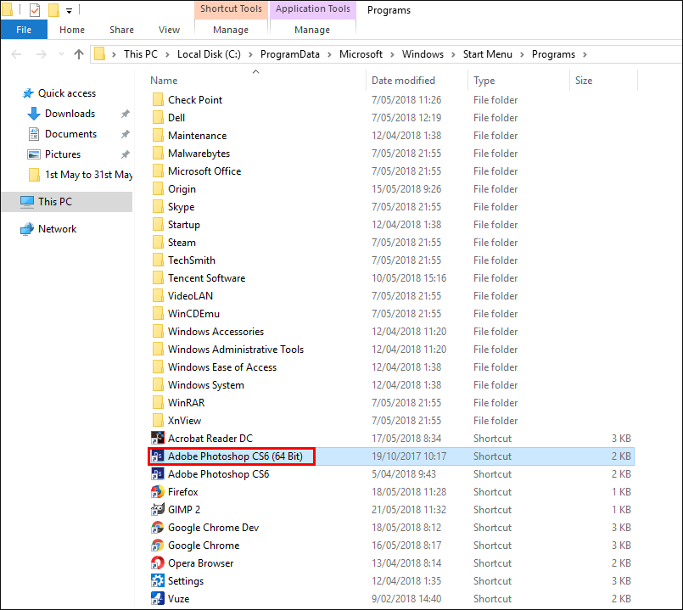This screenshot has width=683, height=610.
Task: Unpin Downloads using its pin icon
Action: [x=126, y=114]
